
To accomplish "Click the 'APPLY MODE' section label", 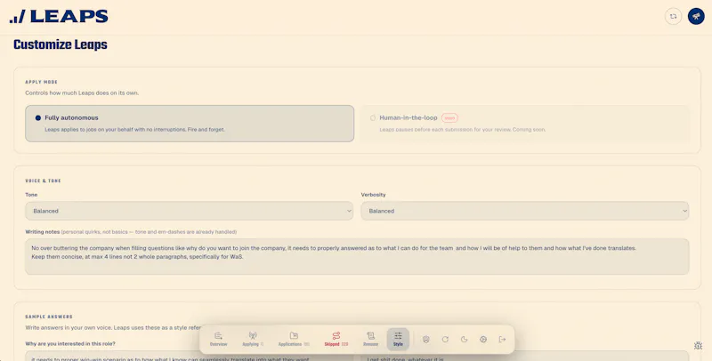I will 41,82.
